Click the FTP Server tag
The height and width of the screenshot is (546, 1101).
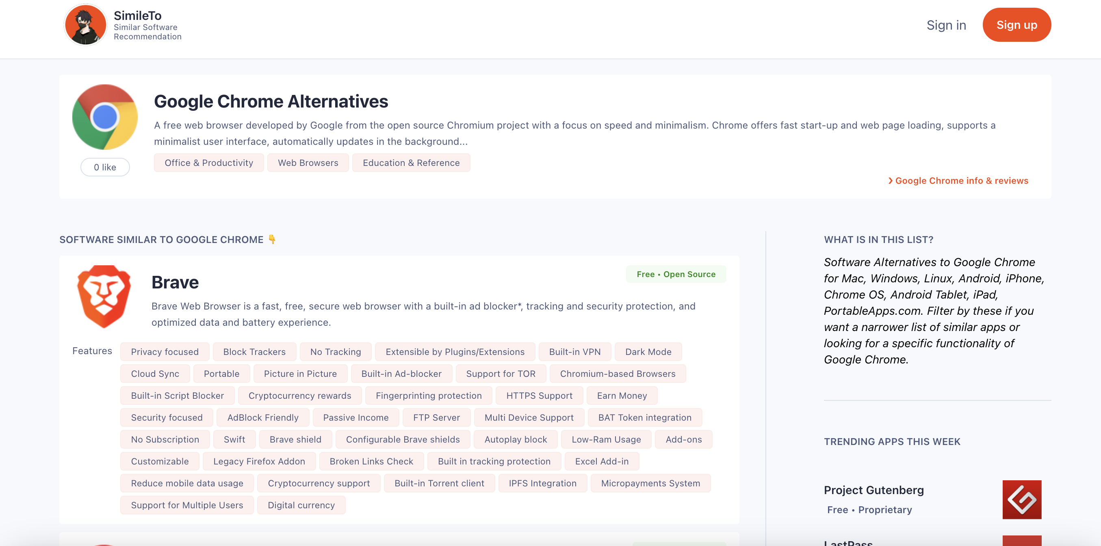tap(436, 417)
